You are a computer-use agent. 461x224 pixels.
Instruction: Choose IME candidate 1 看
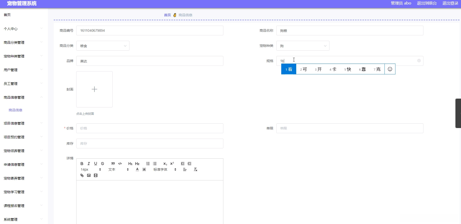tap(289, 69)
